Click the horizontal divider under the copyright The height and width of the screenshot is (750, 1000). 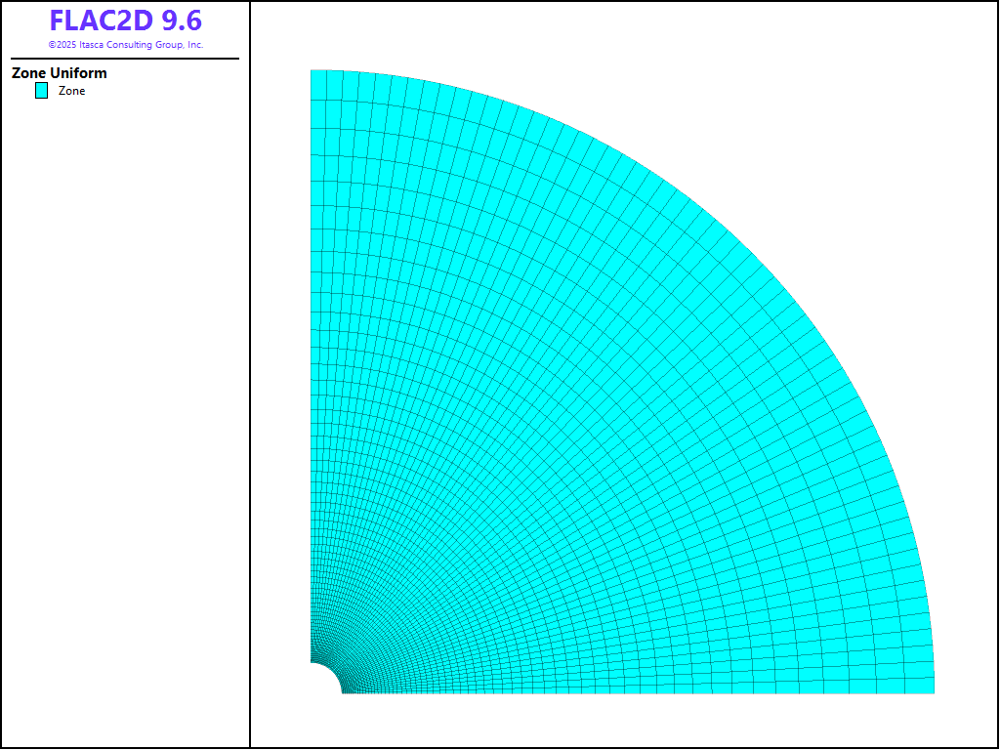coord(125,59)
